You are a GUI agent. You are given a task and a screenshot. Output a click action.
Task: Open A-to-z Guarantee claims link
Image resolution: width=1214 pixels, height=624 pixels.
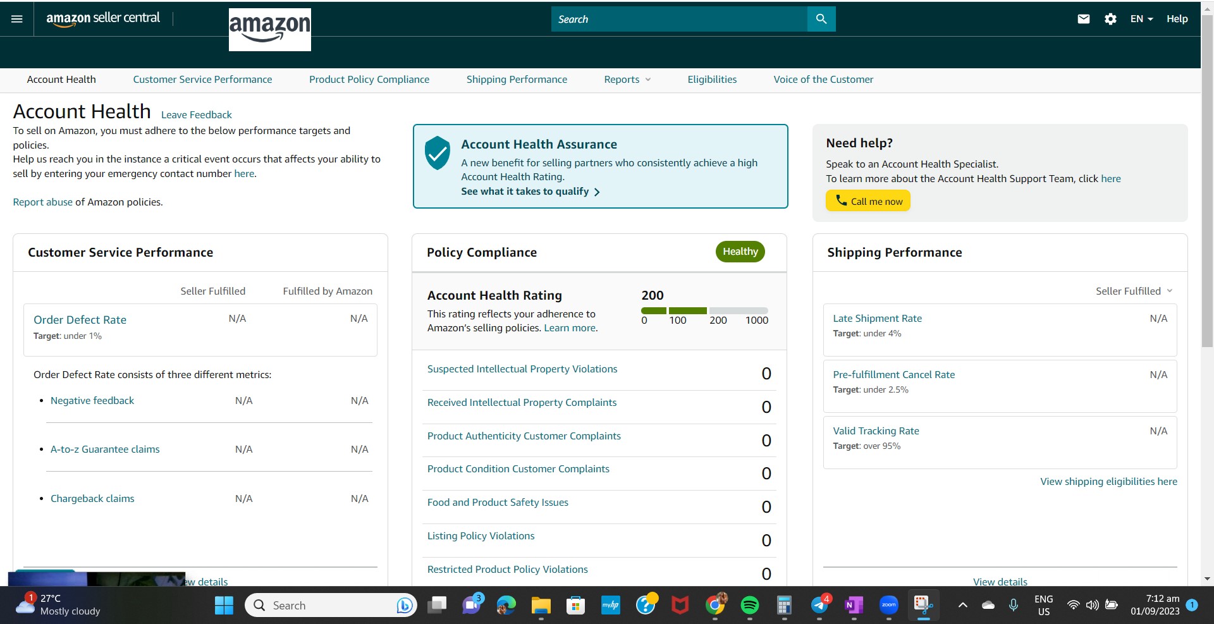(105, 450)
